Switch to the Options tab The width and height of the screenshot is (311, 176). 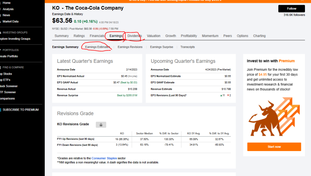pos(242,36)
